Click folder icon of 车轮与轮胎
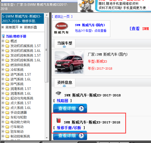The image size is (151, 143). (x=7, y=117)
